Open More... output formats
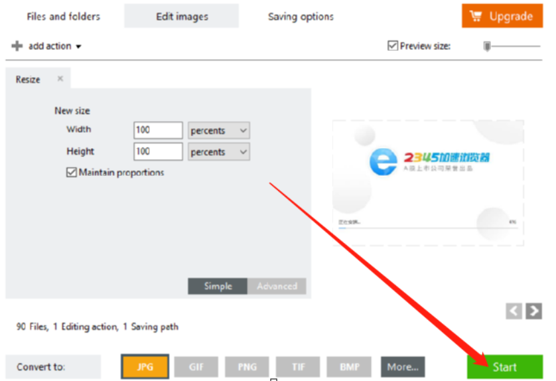The image size is (556, 381). [403, 367]
